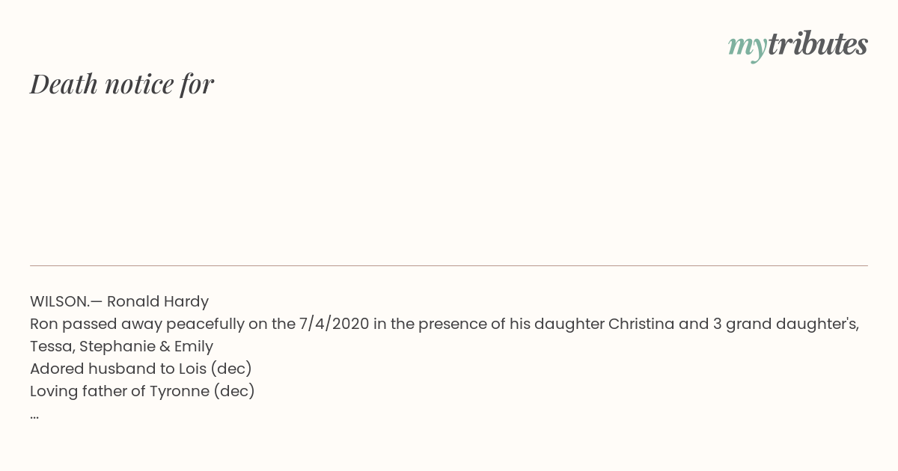Image resolution: width=898 pixels, height=471 pixels.
Task: Click "Loving father of Tyronne (dec)" line
Action: (142, 391)
